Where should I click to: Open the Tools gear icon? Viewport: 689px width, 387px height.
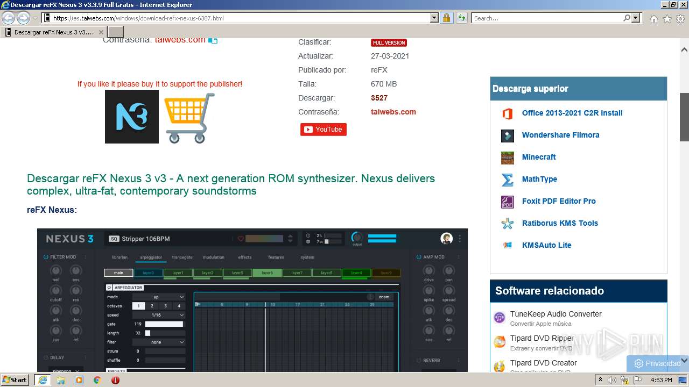click(680, 19)
